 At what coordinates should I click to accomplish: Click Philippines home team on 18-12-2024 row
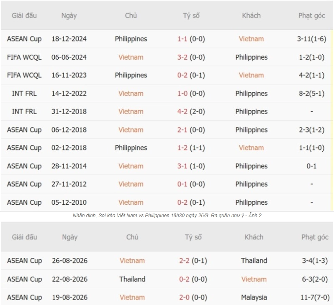131,39
